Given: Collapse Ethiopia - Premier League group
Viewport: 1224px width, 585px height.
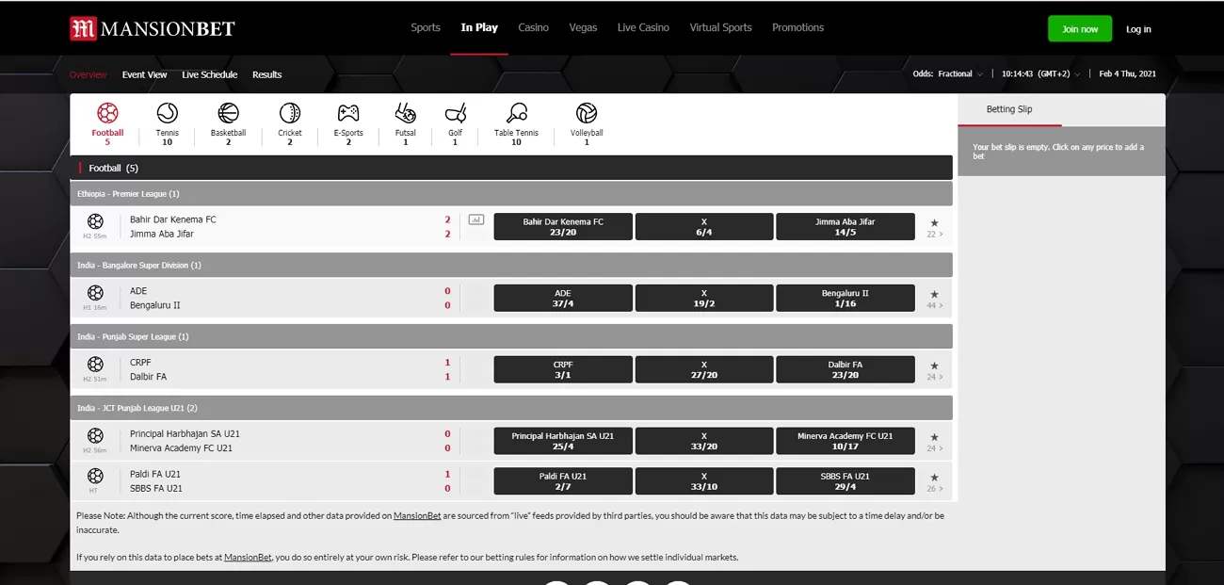Looking at the screenshot, I should click(511, 194).
